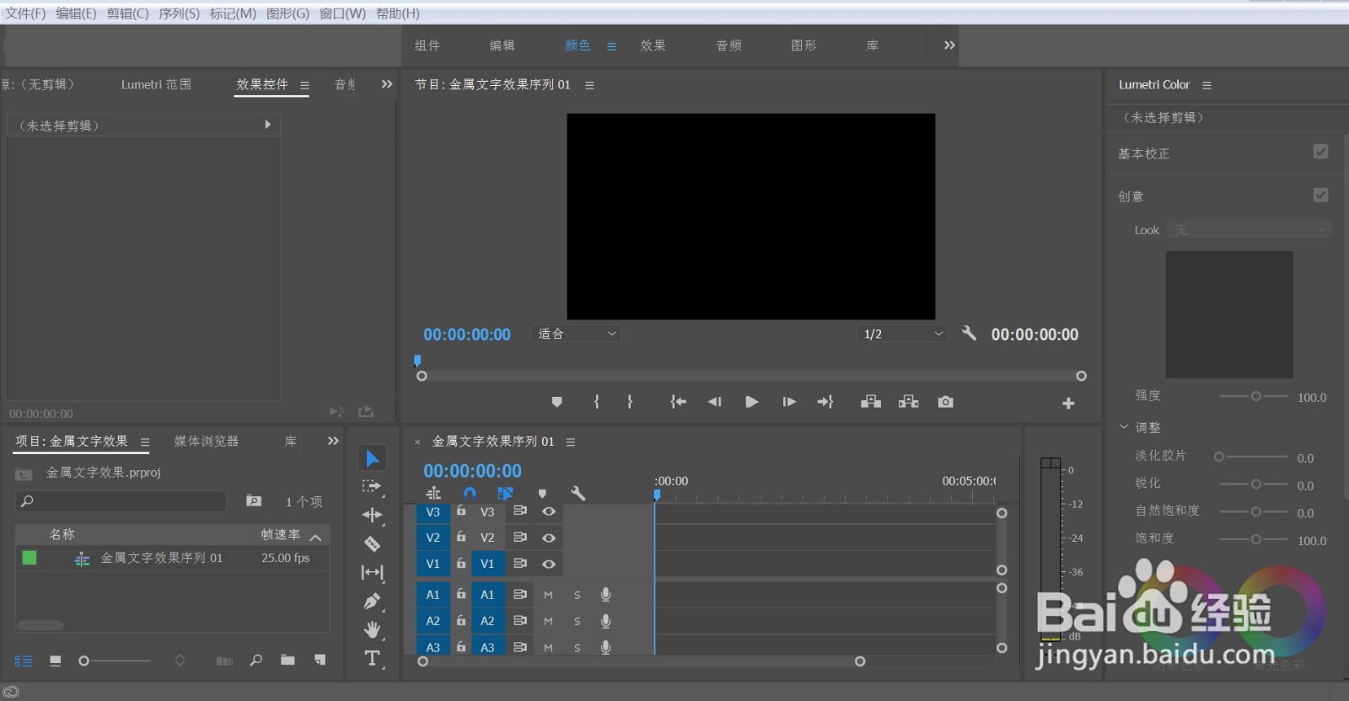Show more workspaces with double chevron

point(949,45)
